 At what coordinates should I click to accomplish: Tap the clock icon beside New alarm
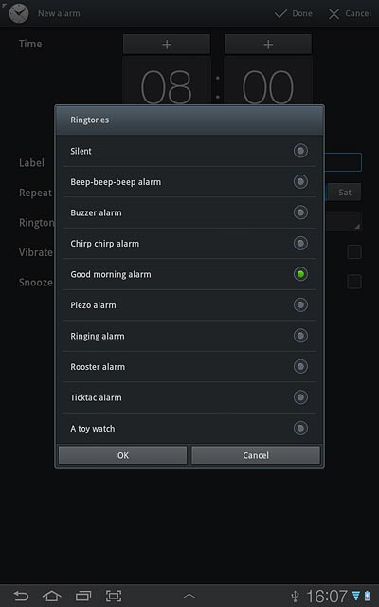(19, 14)
